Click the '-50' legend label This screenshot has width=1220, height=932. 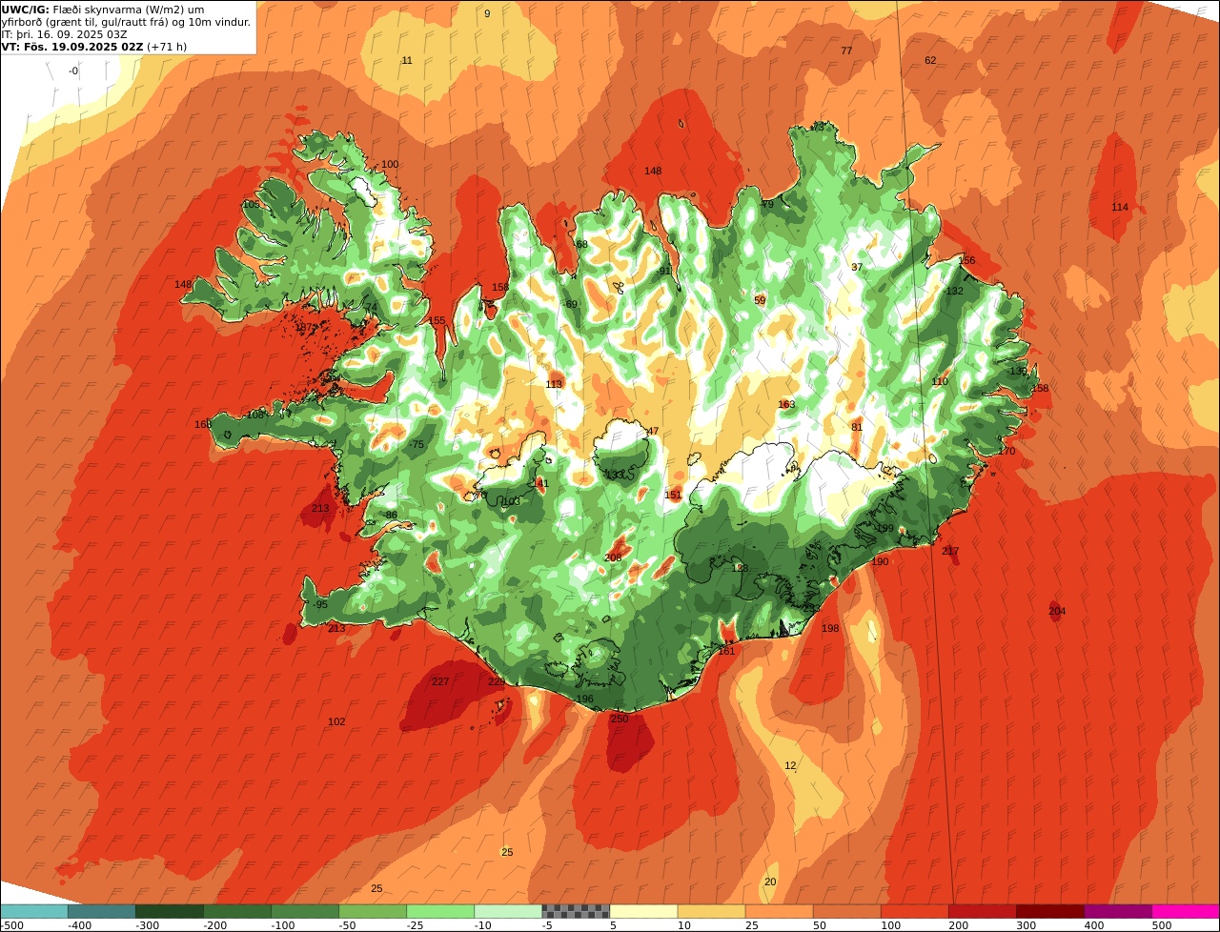click(x=349, y=925)
